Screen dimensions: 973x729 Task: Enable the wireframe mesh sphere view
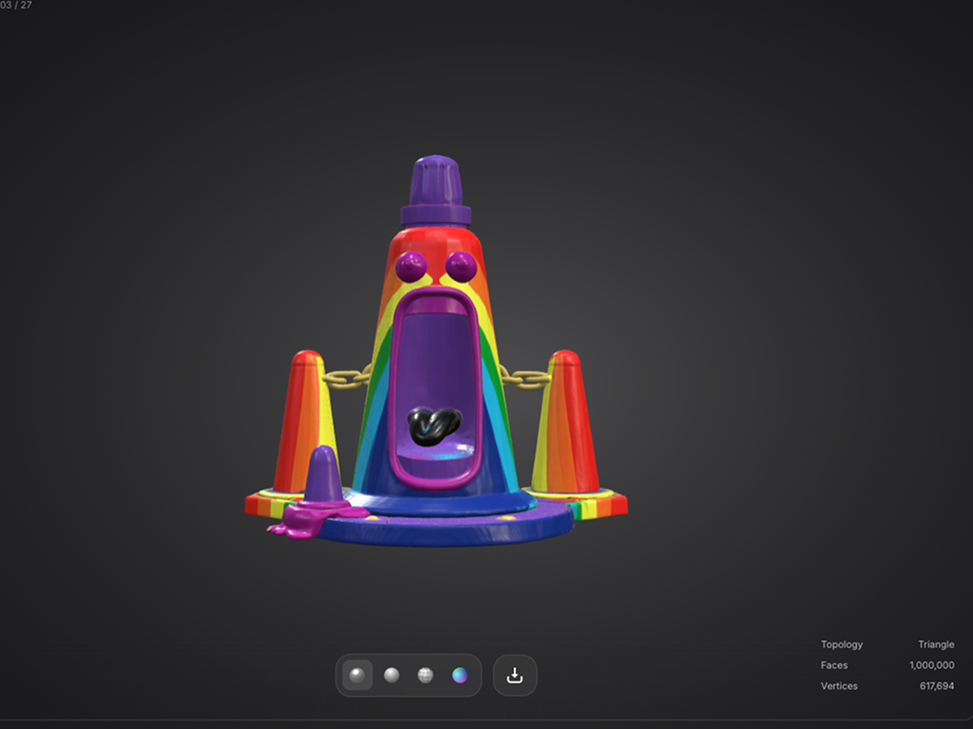426,676
